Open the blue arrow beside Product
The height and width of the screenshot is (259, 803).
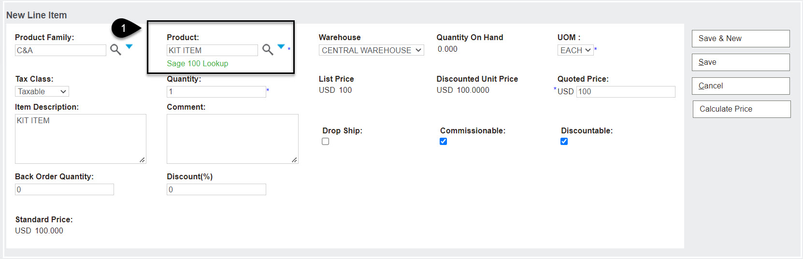(x=281, y=46)
